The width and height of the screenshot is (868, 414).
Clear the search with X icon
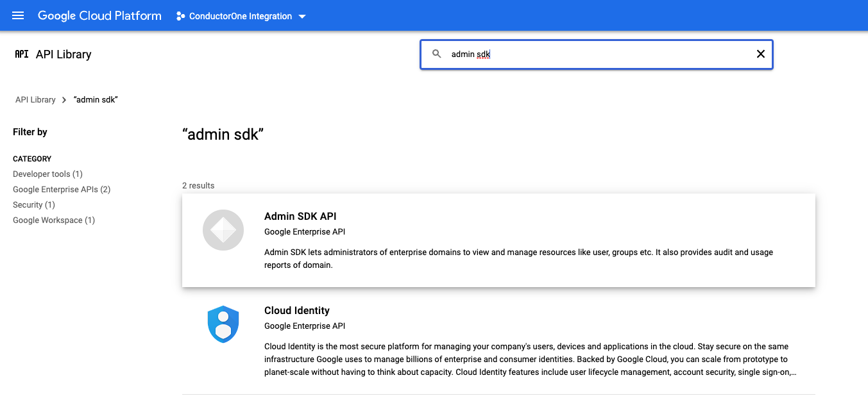point(760,54)
